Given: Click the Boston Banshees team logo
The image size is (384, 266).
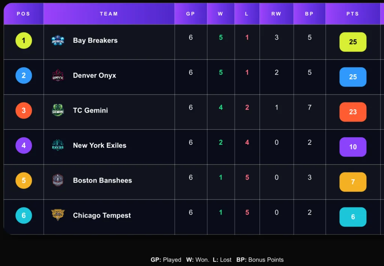Looking at the screenshot, I should 58,180.
